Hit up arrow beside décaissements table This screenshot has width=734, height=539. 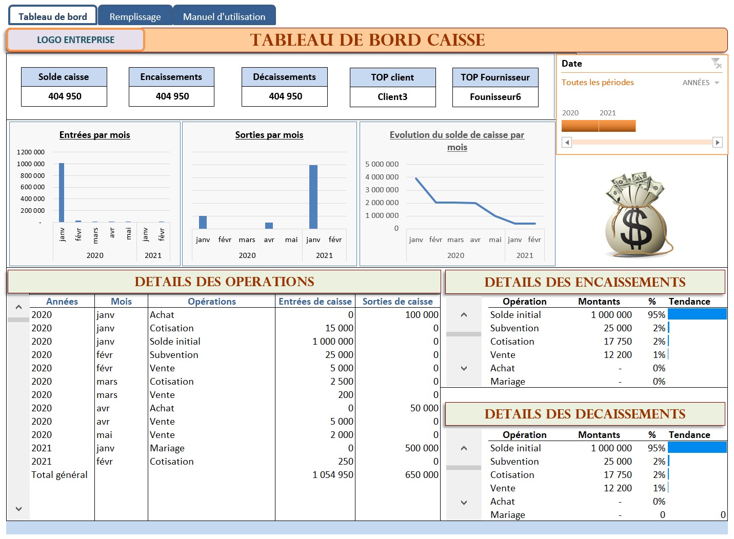[464, 448]
